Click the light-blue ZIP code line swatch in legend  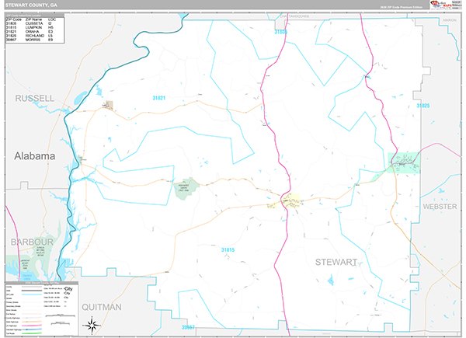[32, 294]
